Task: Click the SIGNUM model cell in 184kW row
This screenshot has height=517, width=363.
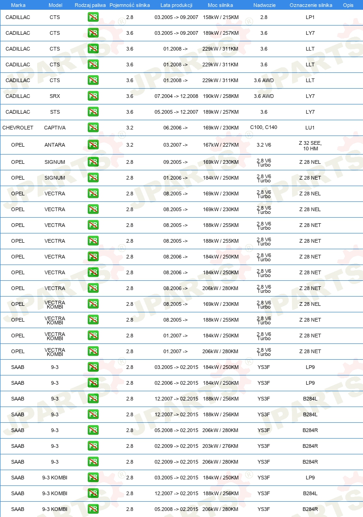Action: tap(55, 178)
